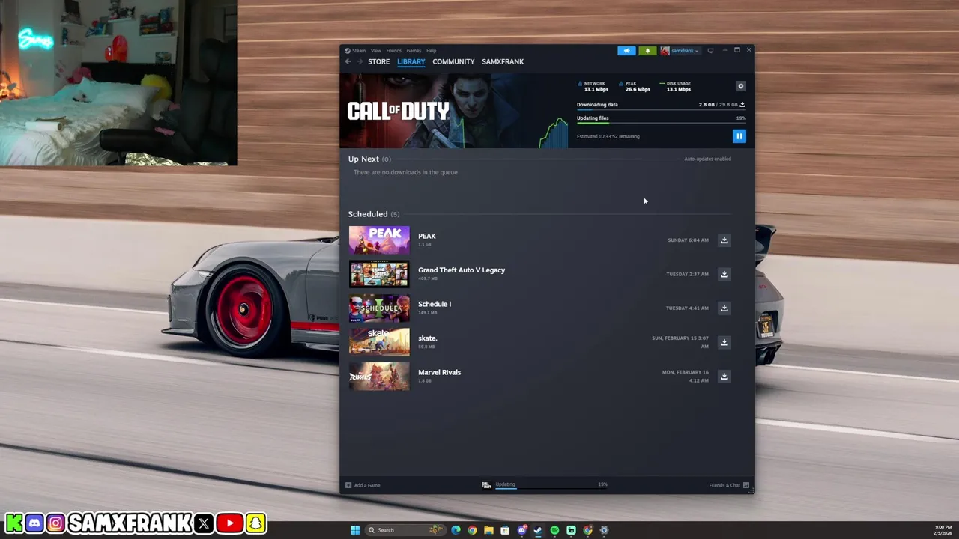Switch to the COMMUNITY tab
959x539 pixels.
click(x=453, y=61)
